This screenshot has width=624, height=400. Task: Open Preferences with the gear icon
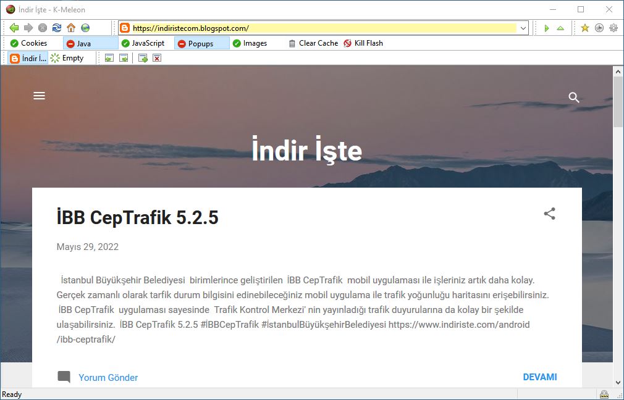coord(613,28)
